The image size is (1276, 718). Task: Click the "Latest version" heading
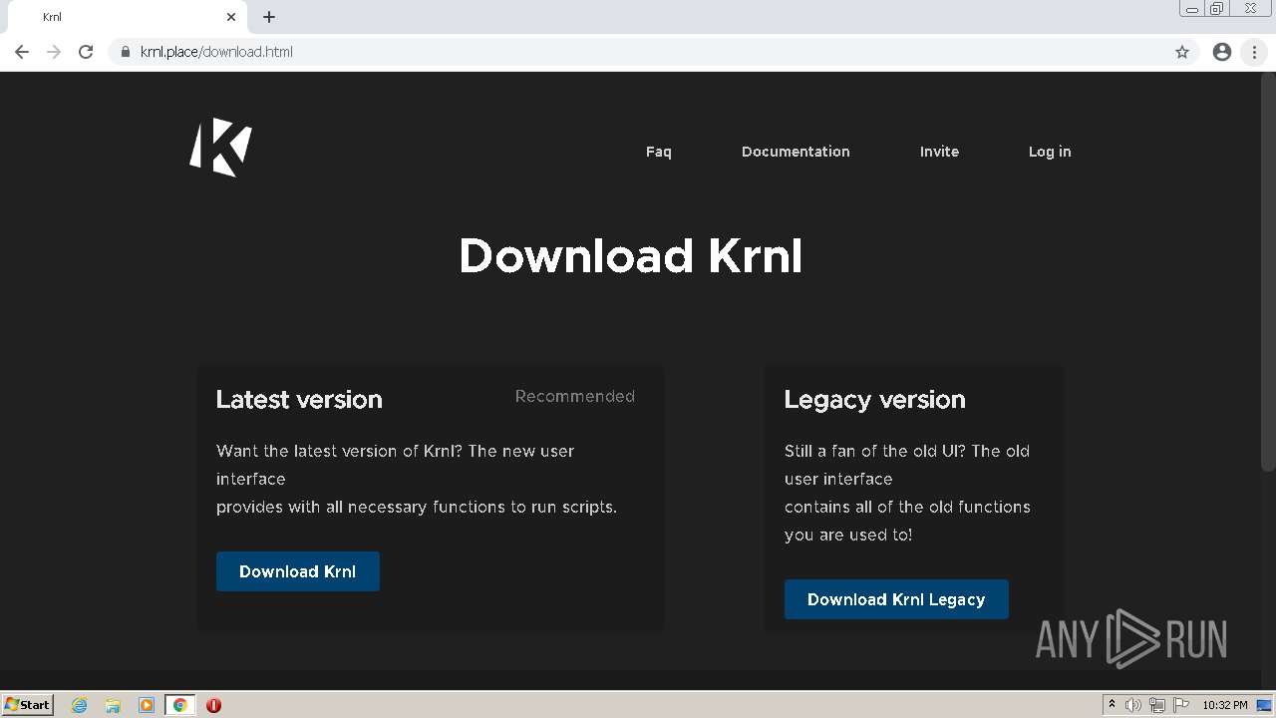click(299, 400)
